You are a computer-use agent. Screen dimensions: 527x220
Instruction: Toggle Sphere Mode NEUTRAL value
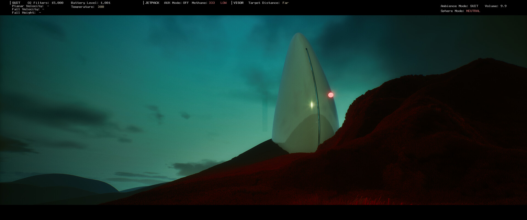coord(473,11)
